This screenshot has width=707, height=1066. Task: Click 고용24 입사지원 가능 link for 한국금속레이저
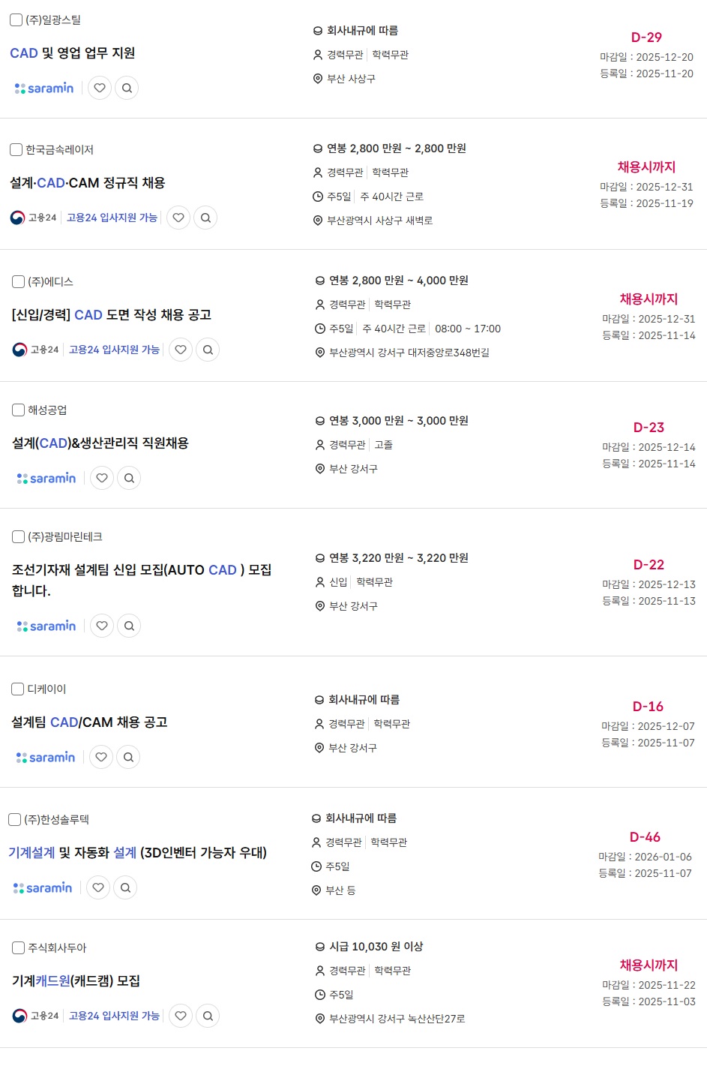point(112,218)
